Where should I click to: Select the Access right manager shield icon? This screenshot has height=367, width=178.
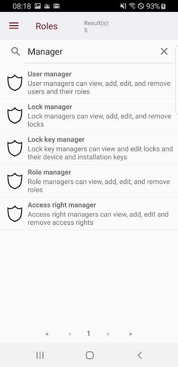pos(15,214)
